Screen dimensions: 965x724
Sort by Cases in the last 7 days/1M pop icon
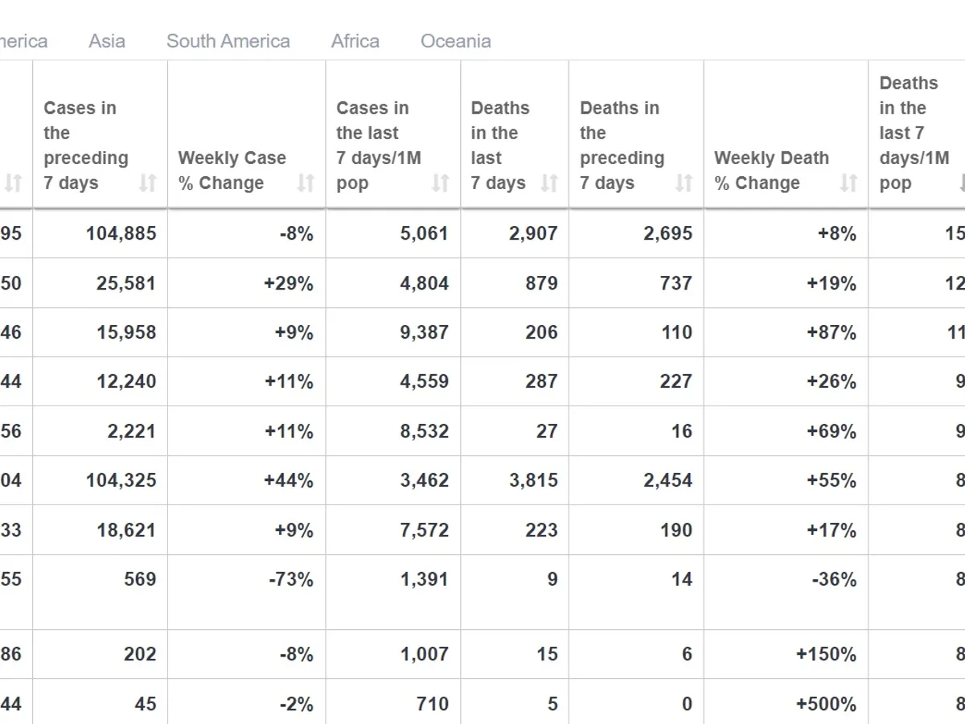440,183
